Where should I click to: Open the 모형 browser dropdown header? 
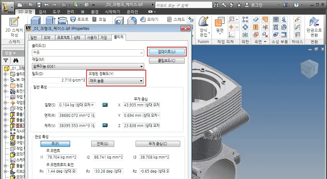tap(11, 53)
